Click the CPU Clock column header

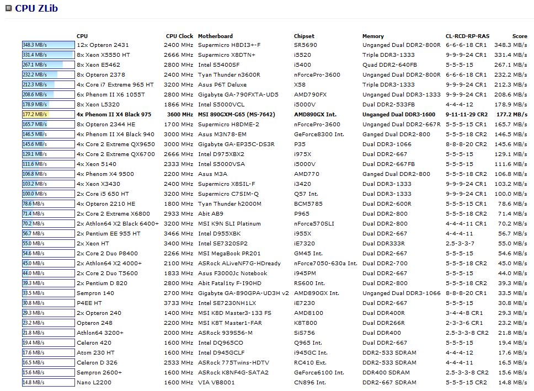179,36
